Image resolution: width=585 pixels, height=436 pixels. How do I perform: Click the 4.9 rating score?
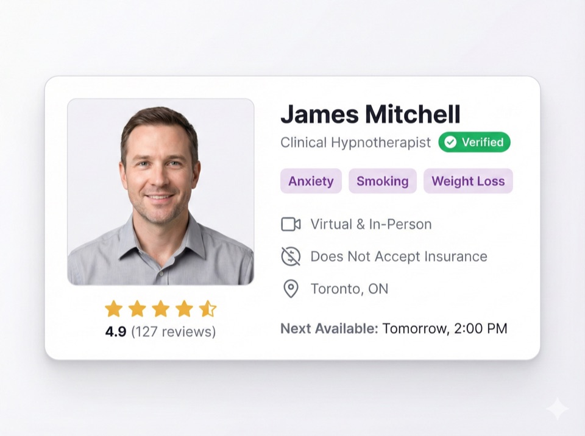click(x=116, y=331)
